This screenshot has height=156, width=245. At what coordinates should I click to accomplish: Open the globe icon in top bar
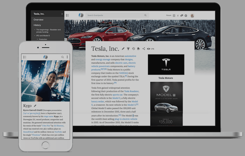(186, 15)
